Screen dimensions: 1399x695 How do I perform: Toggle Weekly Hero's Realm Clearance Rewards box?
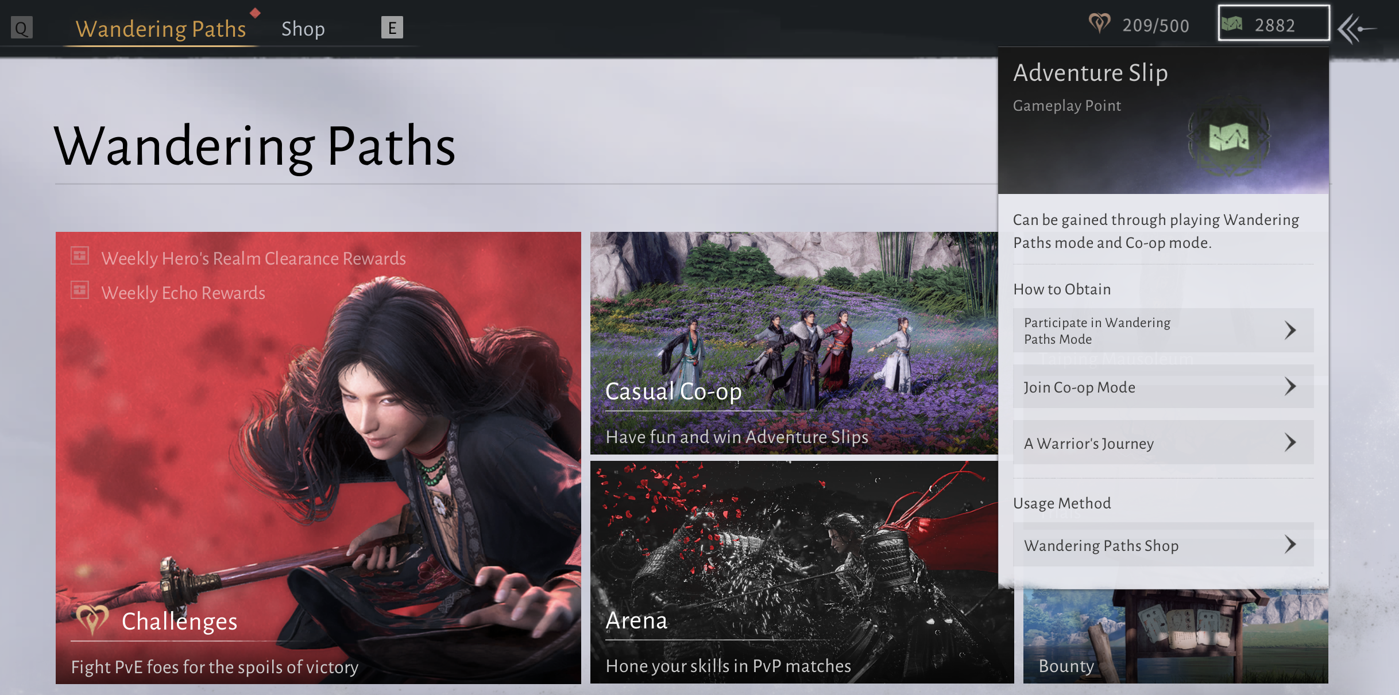(x=80, y=256)
